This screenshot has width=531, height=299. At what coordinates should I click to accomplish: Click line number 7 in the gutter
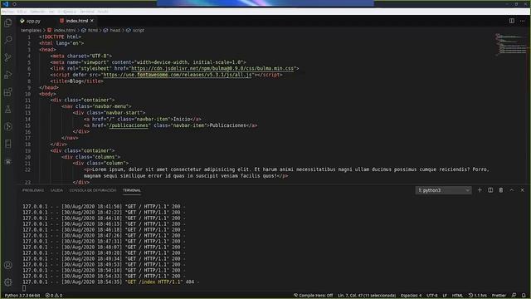[29, 75]
